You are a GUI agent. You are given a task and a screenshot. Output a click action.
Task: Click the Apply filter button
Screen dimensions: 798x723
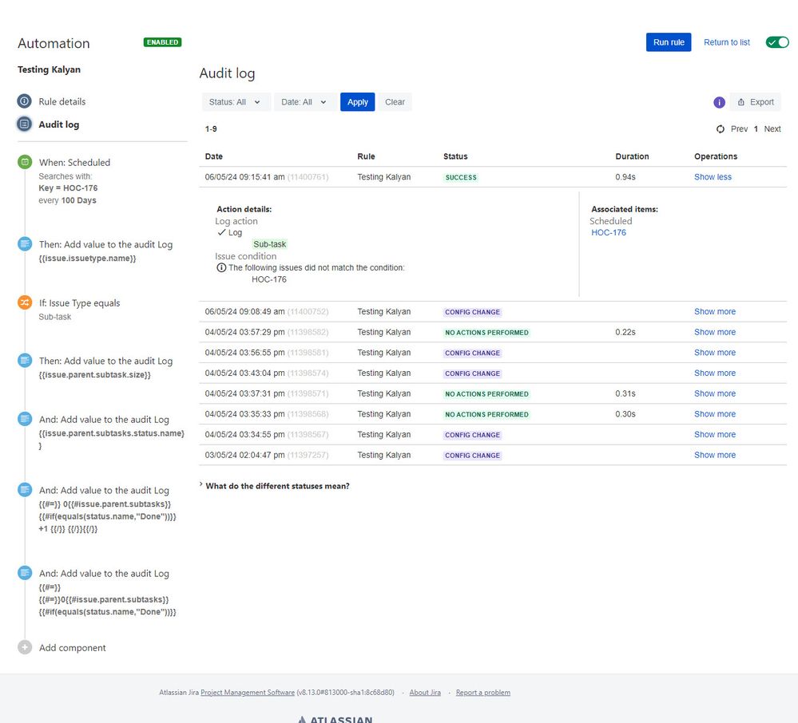coord(357,102)
